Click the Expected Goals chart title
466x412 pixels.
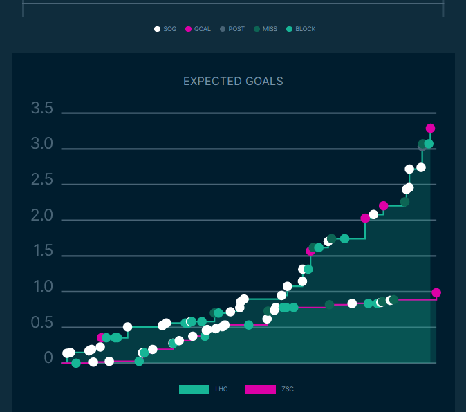(233, 82)
